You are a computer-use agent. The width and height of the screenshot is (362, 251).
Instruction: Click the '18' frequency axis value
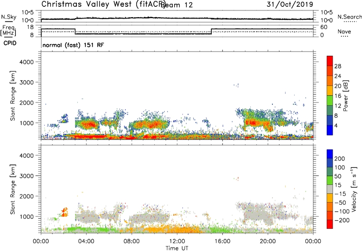click(x=30, y=27)
